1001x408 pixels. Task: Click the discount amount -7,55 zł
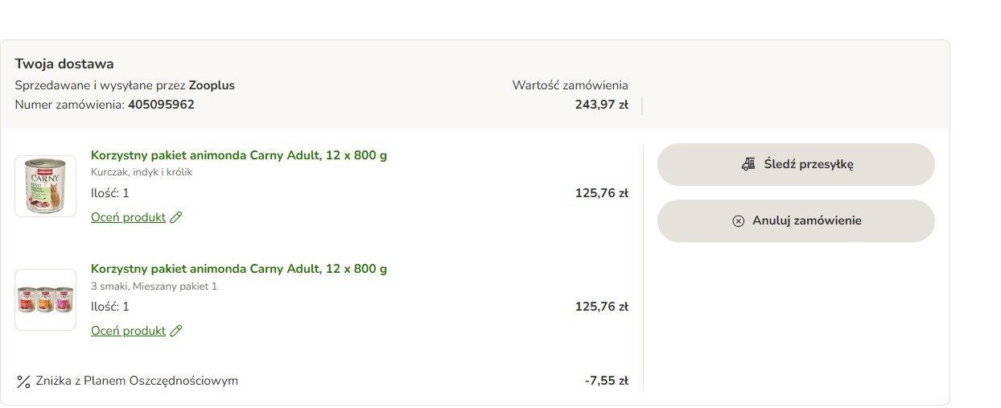(x=607, y=381)
